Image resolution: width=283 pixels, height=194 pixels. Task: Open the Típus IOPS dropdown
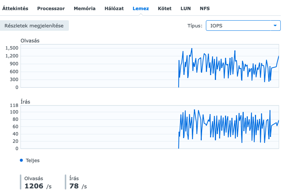tap(243, 26)
